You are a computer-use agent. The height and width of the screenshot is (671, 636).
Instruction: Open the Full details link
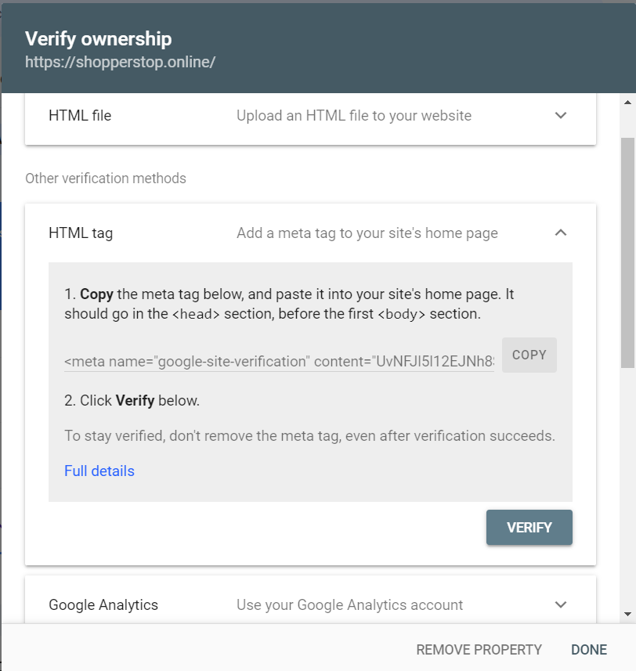pos(99,471)
